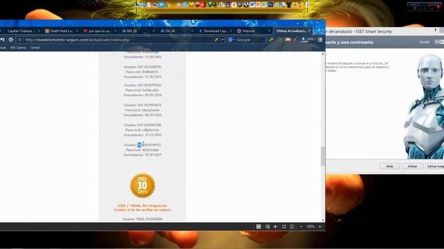The height and width of the screenshot is (249, 444).
Task: Switch to the Capitán Tsubasa tab
Action: pos(22,30)
